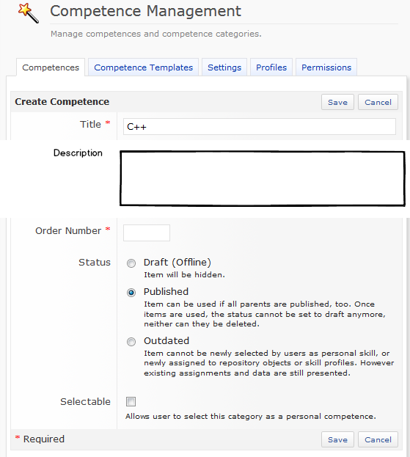Select the Draft (Offline) status radio button
The height and width of the screenshot is (457, 410).
(131, 263)
